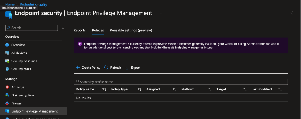Select the Security baselines icon
The image size is (301, 119).
[x=7, y=61]
